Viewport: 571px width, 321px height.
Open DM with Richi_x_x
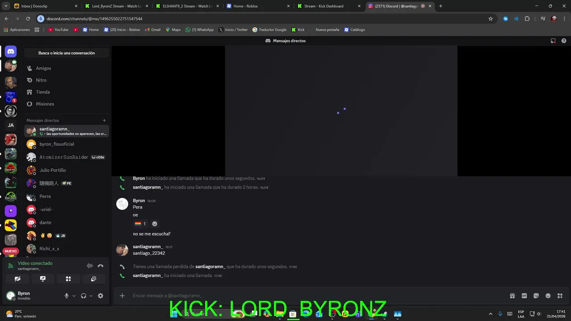click(66, 249)
